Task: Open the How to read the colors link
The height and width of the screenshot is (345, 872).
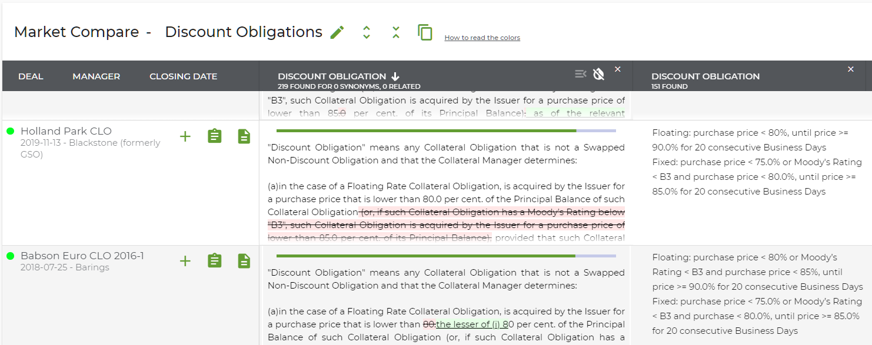Action: coord(482,38)
